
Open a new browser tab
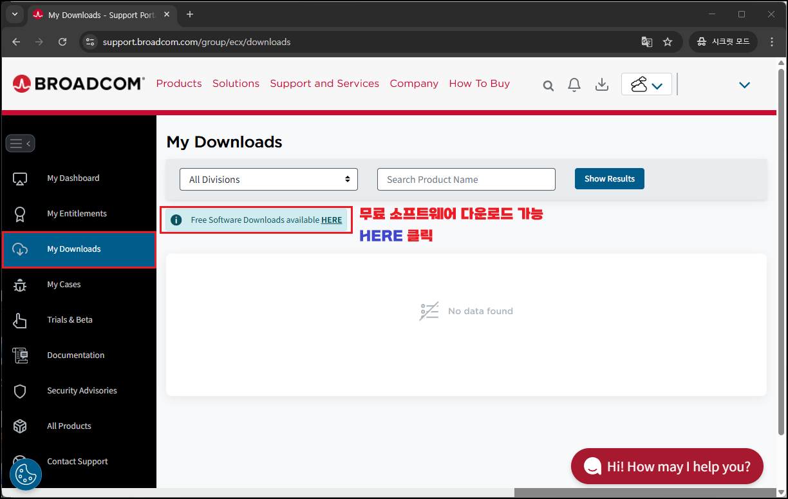[190, 14]
